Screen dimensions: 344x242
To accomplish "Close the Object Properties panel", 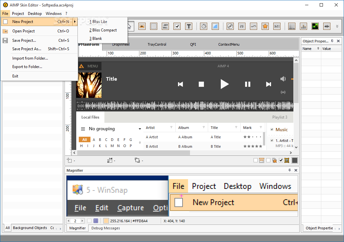I will [338, 41].
